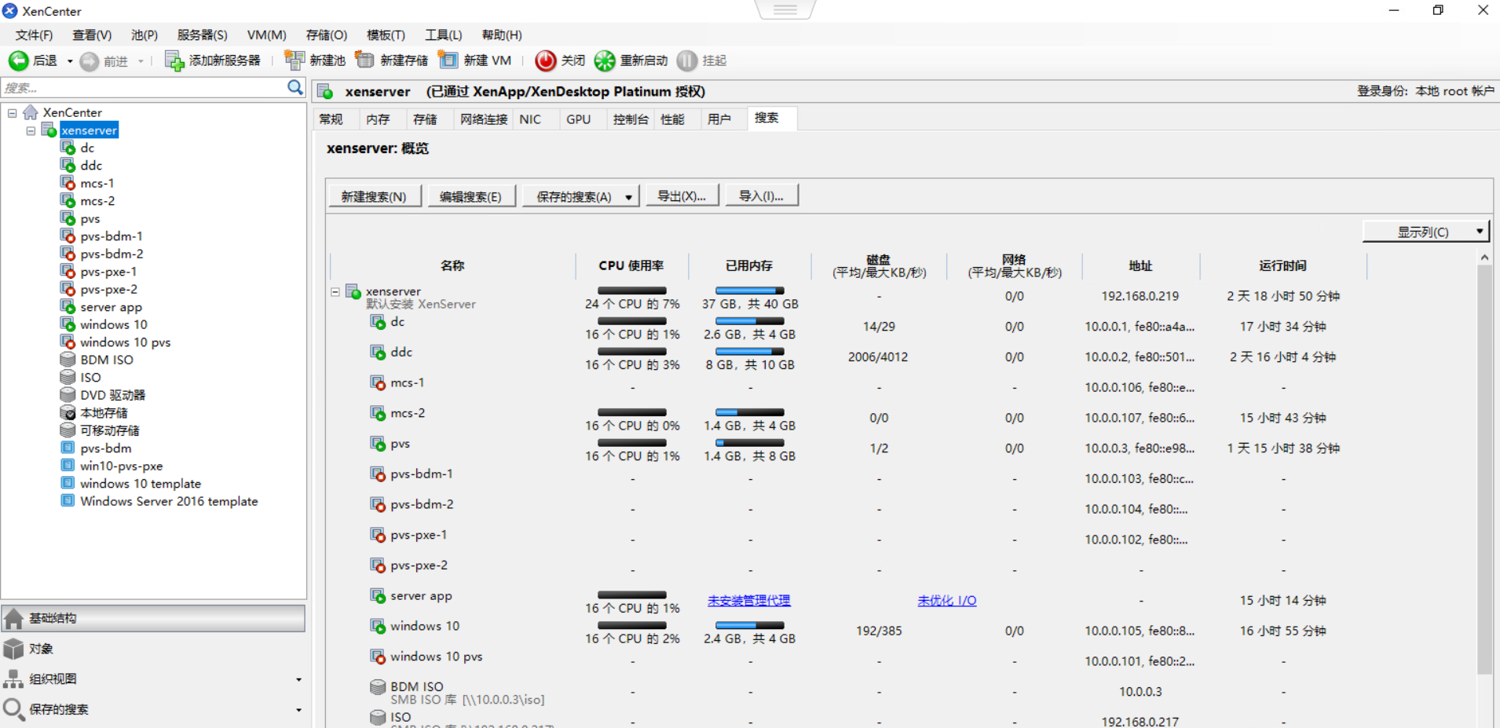Click the search magnifier icon in sidebar
The height and width of the screenshot is (728, 1500).
click(x=295, y=87)
